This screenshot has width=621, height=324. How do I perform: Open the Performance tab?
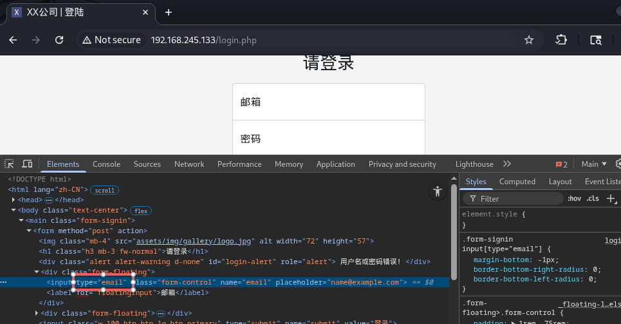point(239,164)
